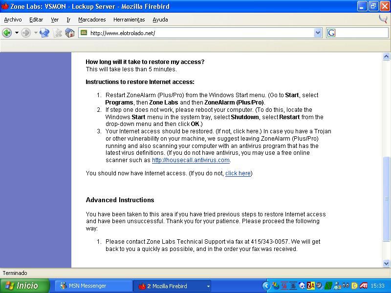The image size is (391, 293).
Task: Click the dark '36' temperature tray icon
Action: point(293,286)
